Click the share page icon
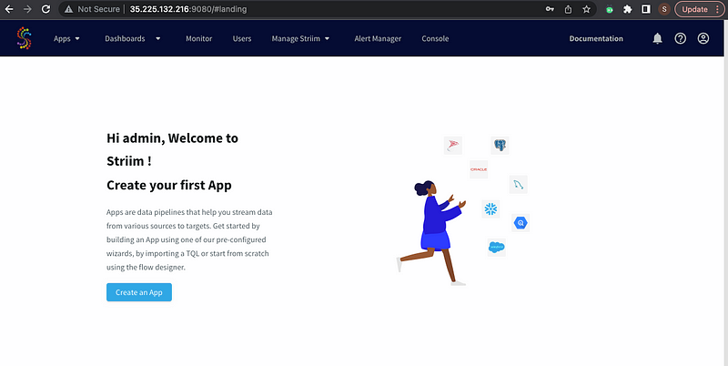The height and width of the screenshot is (366, 728). [568, 9]
